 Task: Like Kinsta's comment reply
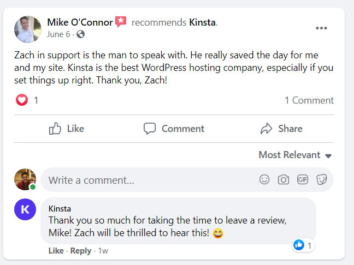[56, 251]
